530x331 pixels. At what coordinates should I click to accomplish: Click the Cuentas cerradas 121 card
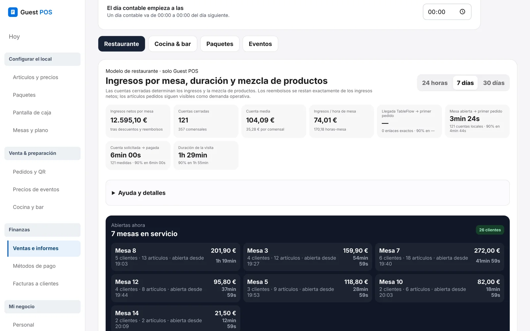206,121
